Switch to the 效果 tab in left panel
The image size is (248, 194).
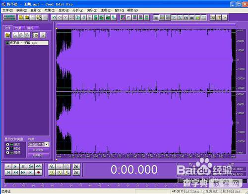[19, 28]
